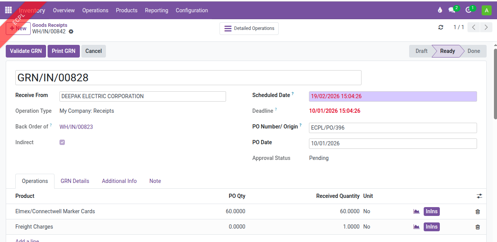Click the Validate GRN button
Viewport: 497px width, 242px height.
[x=26, y=51]
